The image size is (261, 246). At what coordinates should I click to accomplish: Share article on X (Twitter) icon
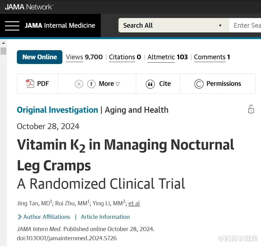point(79,84)
